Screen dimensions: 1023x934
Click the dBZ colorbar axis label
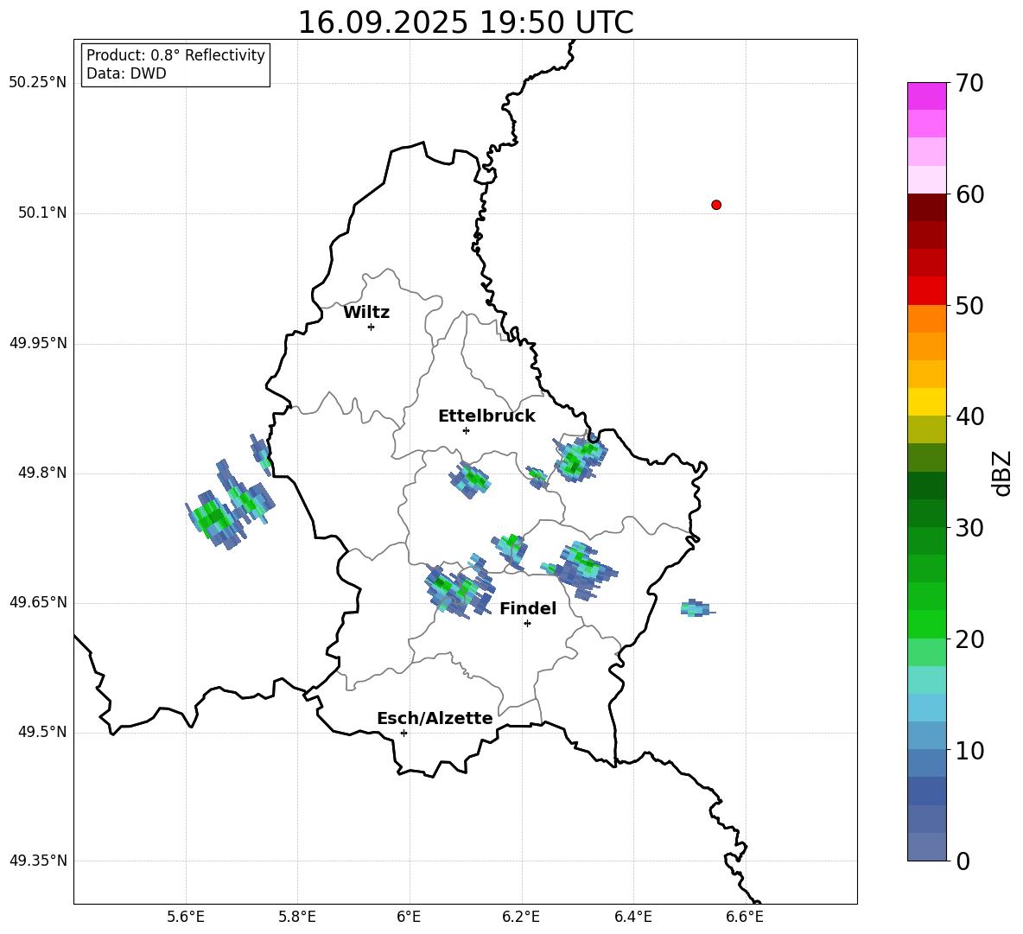(x=1001, y=473)
